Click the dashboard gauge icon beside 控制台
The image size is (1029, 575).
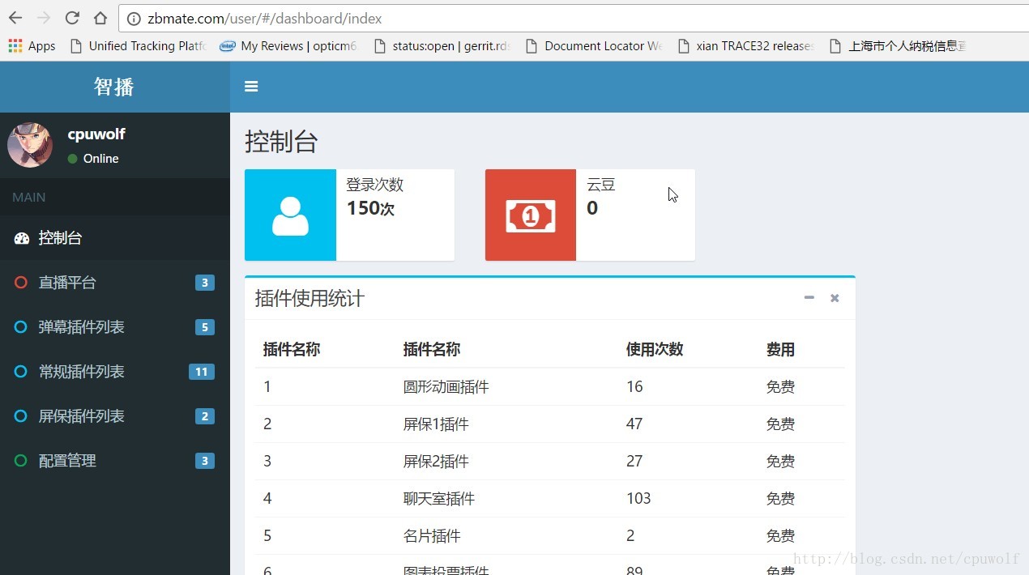(x=22, y=238)
